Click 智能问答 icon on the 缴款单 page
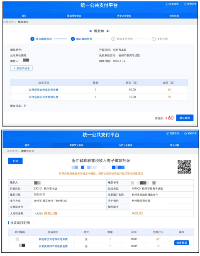The height and width of the screenshot is (256, 200). pyautogui.click(x=185, y=4)
